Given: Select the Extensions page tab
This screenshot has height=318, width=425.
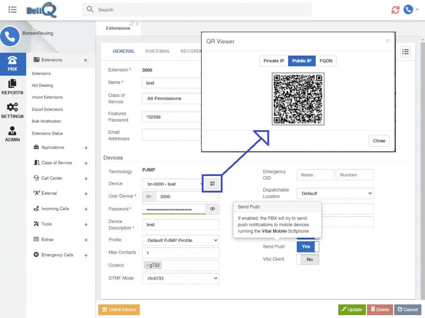Looking at the screenshot, I should point(118,28).
